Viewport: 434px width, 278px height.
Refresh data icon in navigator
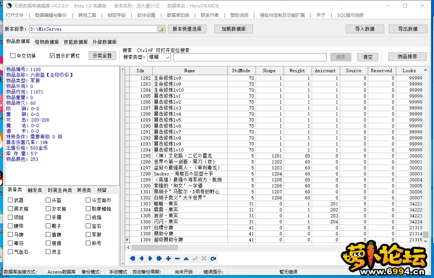point(213,258)
